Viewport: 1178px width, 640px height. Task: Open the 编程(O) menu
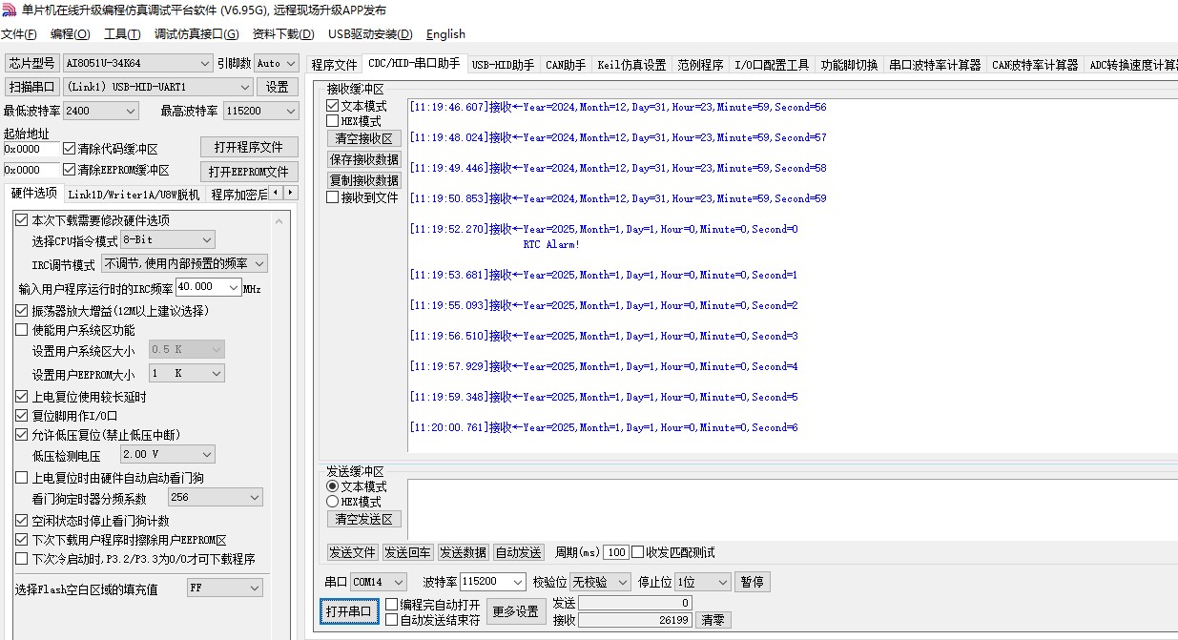(70, 34)
